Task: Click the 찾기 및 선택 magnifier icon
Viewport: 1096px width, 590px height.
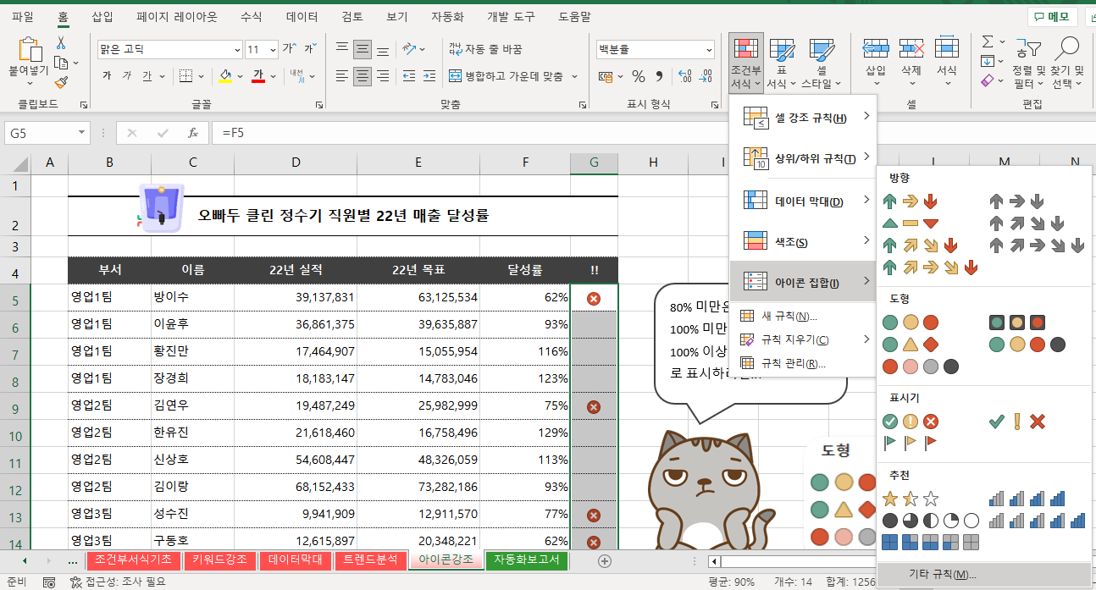Action: (1068, 48)
